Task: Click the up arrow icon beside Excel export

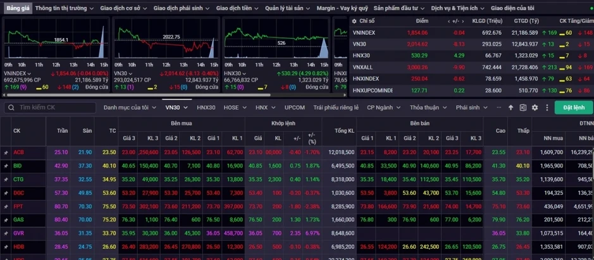Action: click(x=510, y=108)
